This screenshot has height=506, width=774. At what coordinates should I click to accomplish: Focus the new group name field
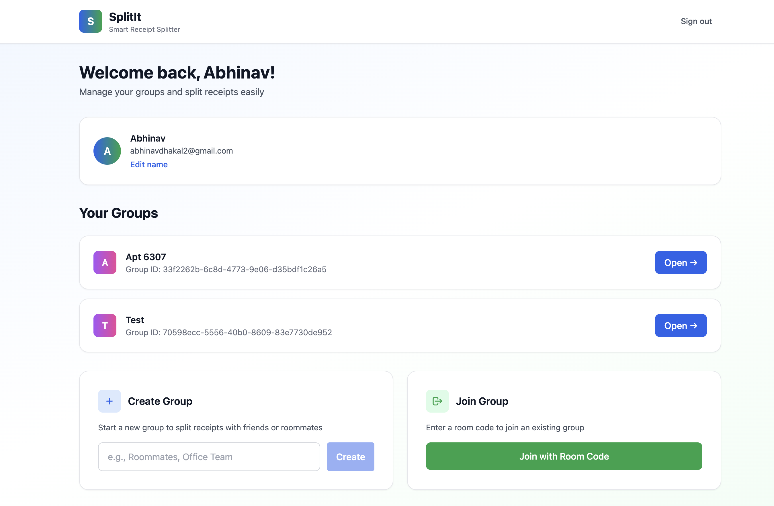(x=209, y=457)
